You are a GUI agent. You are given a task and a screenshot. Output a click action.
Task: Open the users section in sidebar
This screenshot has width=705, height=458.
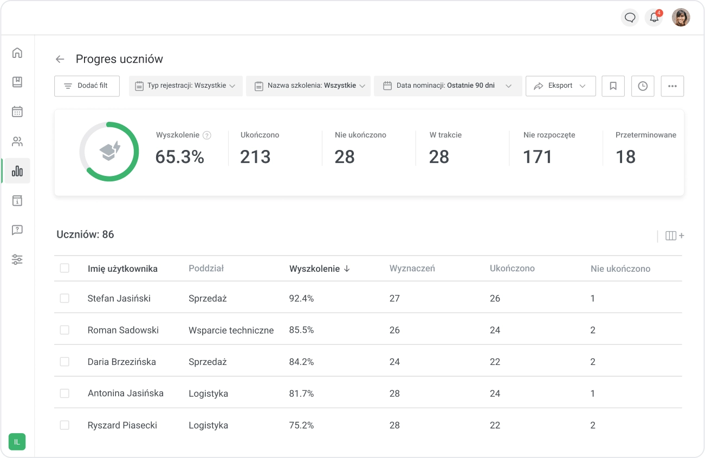(x=17, y=142)
